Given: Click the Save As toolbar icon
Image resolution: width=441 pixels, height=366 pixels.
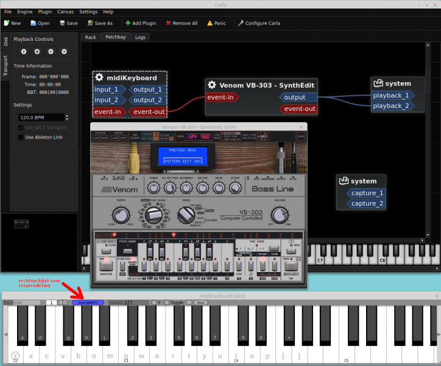Looking at the screenshot, I should click(90, 23).
